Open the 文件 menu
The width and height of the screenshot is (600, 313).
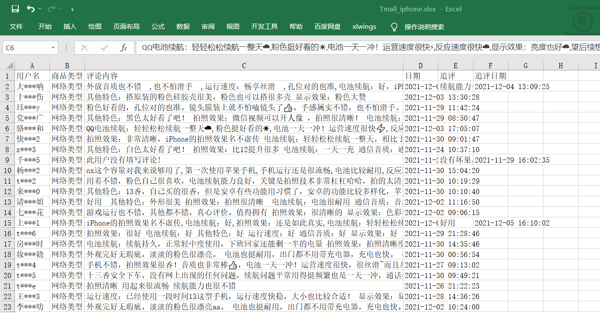(16, 27)
